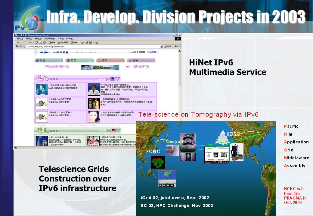Go back with IE's 上一頁 arrow button
Image resolution: width=313 pixels, height=216 pixels.
(x=21, y=42)
